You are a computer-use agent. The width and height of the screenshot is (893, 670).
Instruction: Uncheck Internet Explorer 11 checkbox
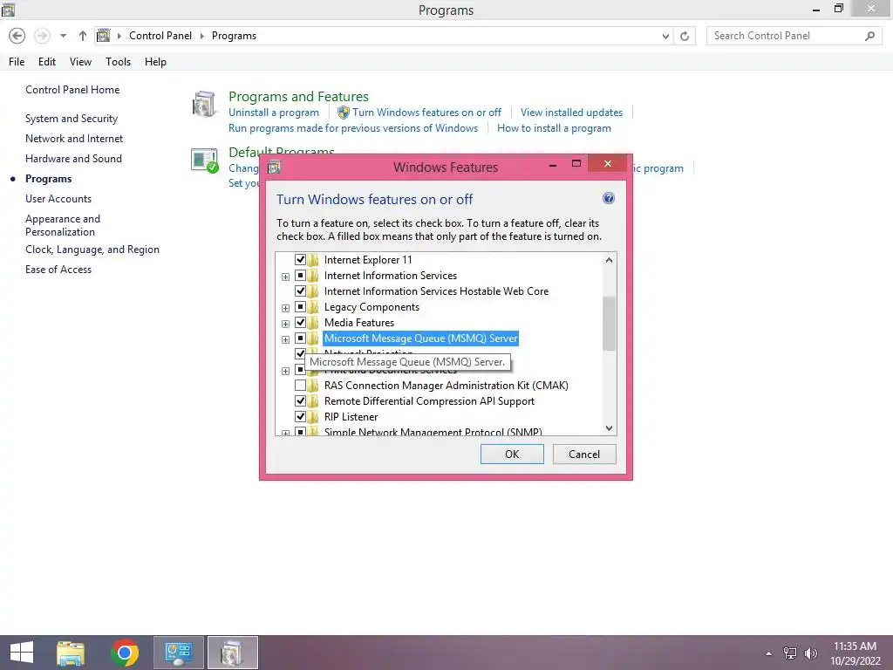300,260
